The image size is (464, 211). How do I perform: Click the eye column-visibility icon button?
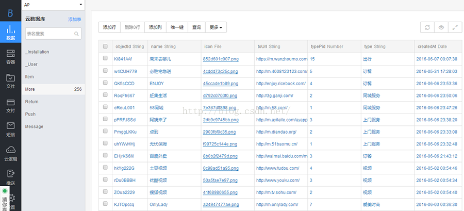(441, 27)
